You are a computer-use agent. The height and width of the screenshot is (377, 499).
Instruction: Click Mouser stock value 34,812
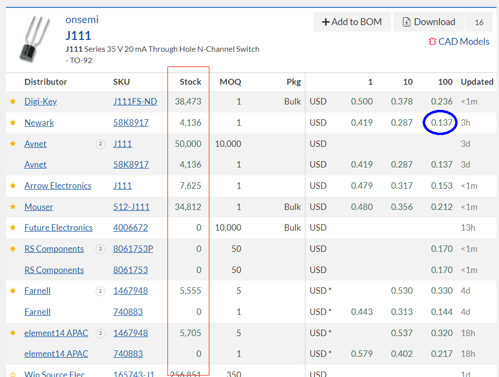(x=188, y=206)
